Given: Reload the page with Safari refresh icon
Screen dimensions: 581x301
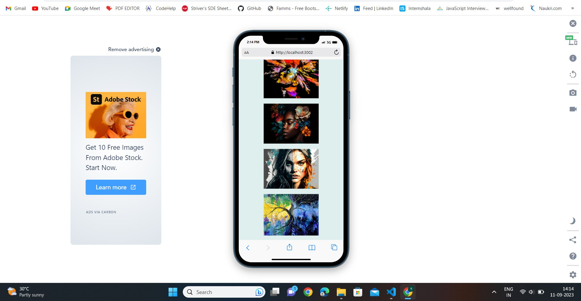Looking at the screenshot, I should [x=336, y=52].
